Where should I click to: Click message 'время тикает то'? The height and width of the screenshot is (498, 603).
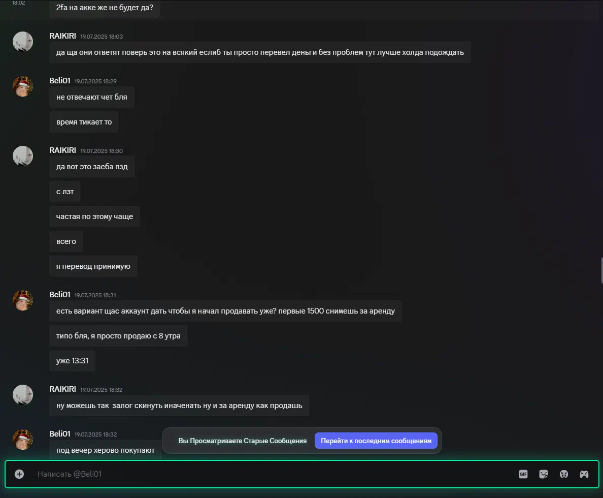(84, 122)
